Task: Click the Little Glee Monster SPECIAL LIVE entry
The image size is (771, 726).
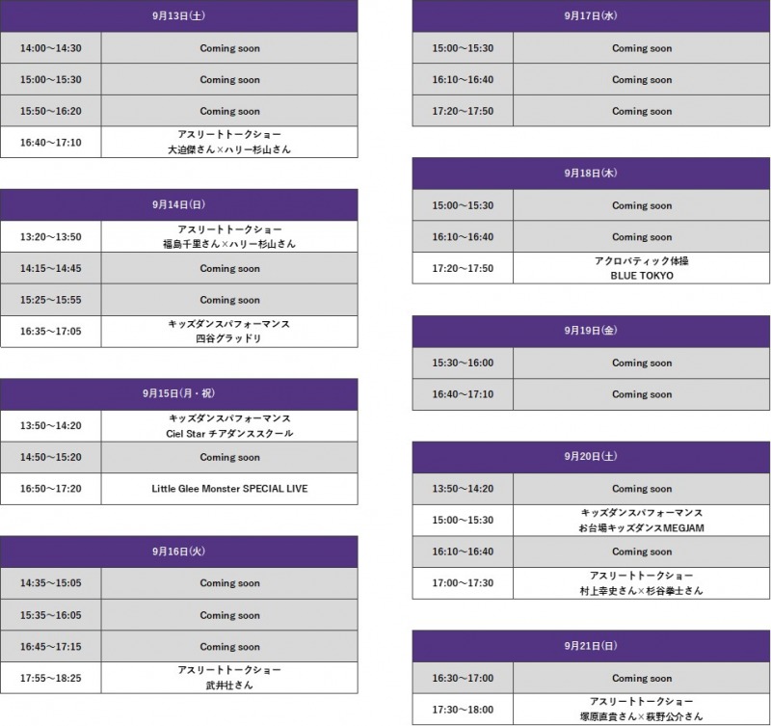Action: point(229,489)
